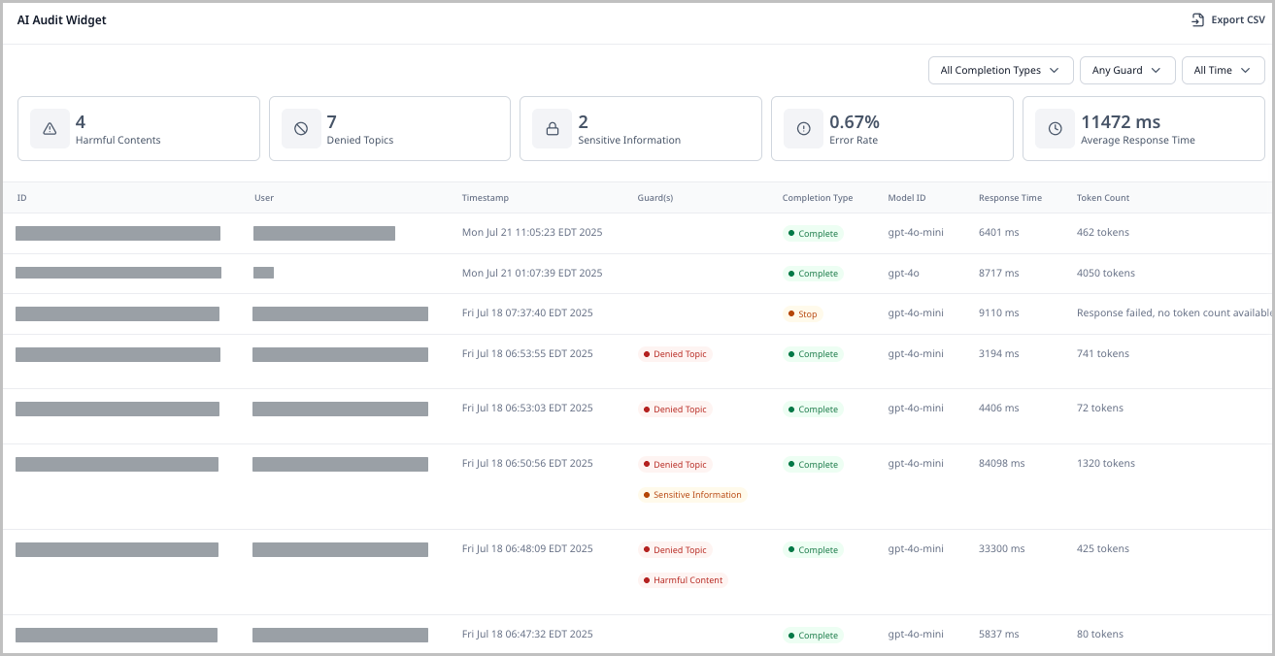1275x656 pixels.
Task: Expand the Any Guard filter dropdown
Action: click(1126, 71)
